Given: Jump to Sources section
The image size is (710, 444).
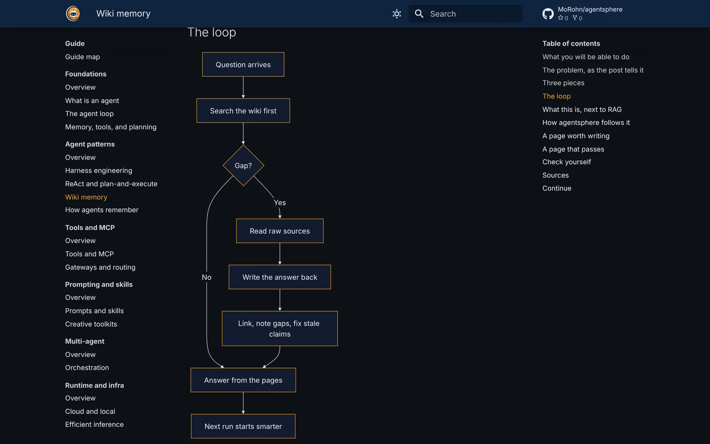Looking at the screenshot, I should click(x=555, y=175).
